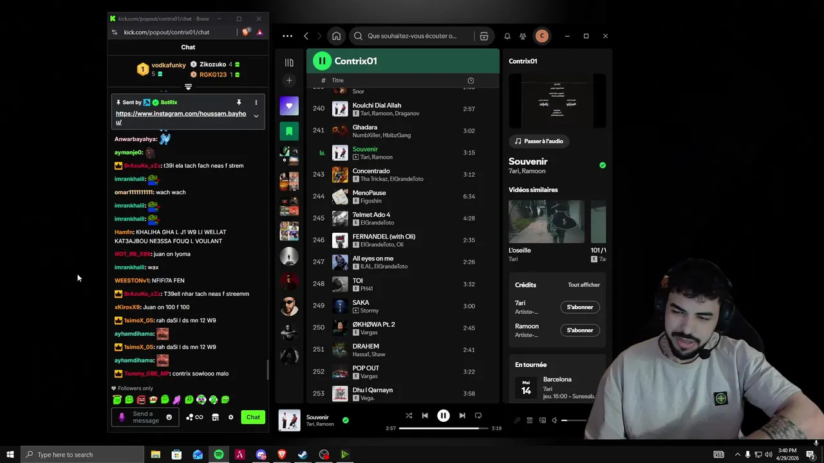Open the L'oseille similar video thumbnail
This screenshot has width=824, height=463.
click(547, 221)
